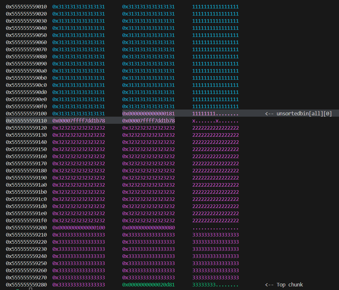Viewport: 339px width, 290px height.
Task: Select address 0x555555559100
Action: (26, 113)
